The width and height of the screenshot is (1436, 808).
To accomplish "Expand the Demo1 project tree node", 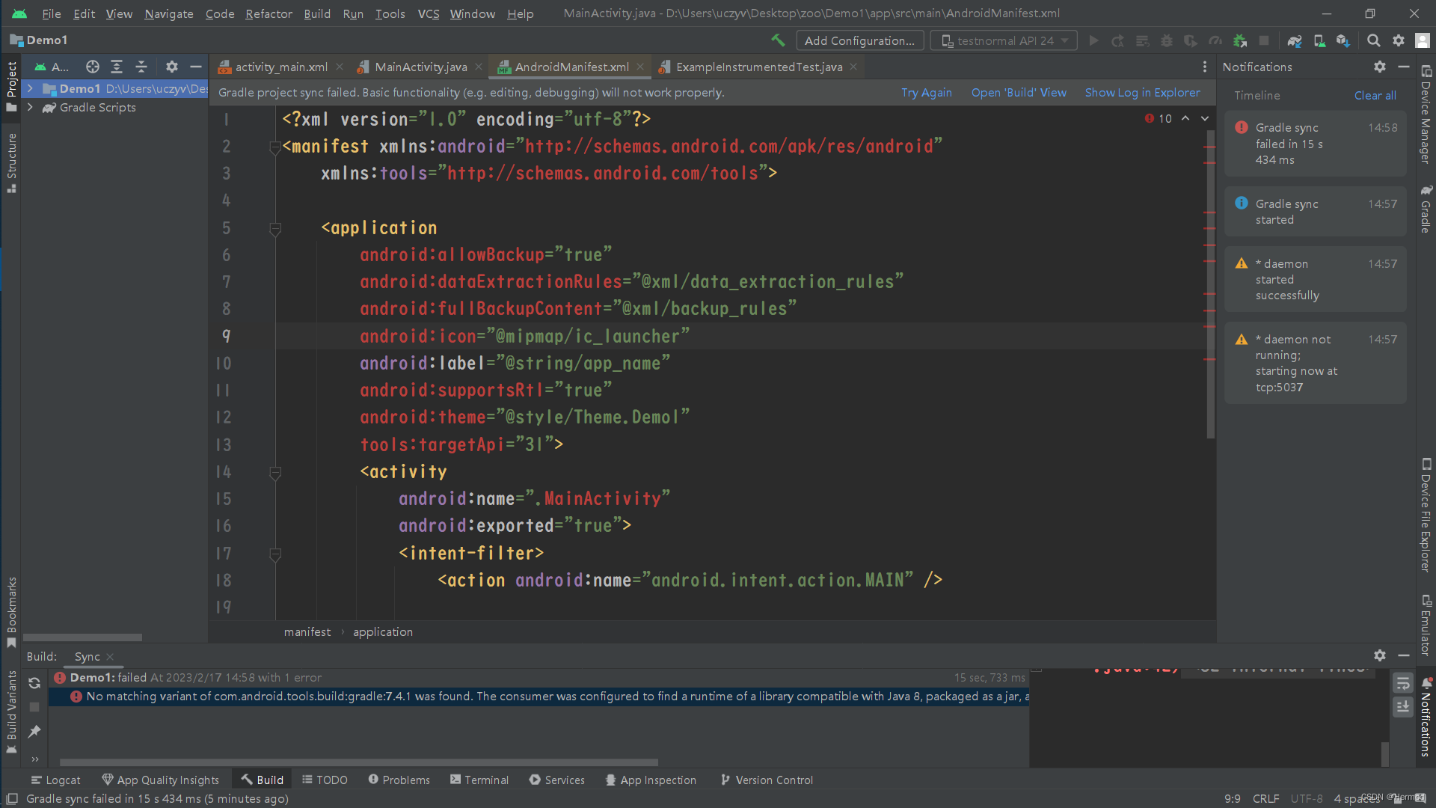I will [x=30, y=88].
